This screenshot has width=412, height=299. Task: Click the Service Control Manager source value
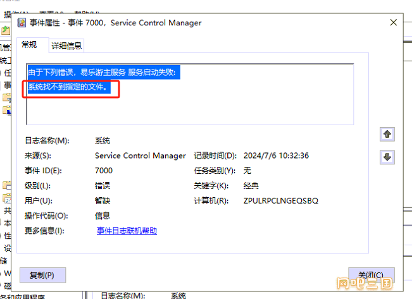(x=140, y=156)
